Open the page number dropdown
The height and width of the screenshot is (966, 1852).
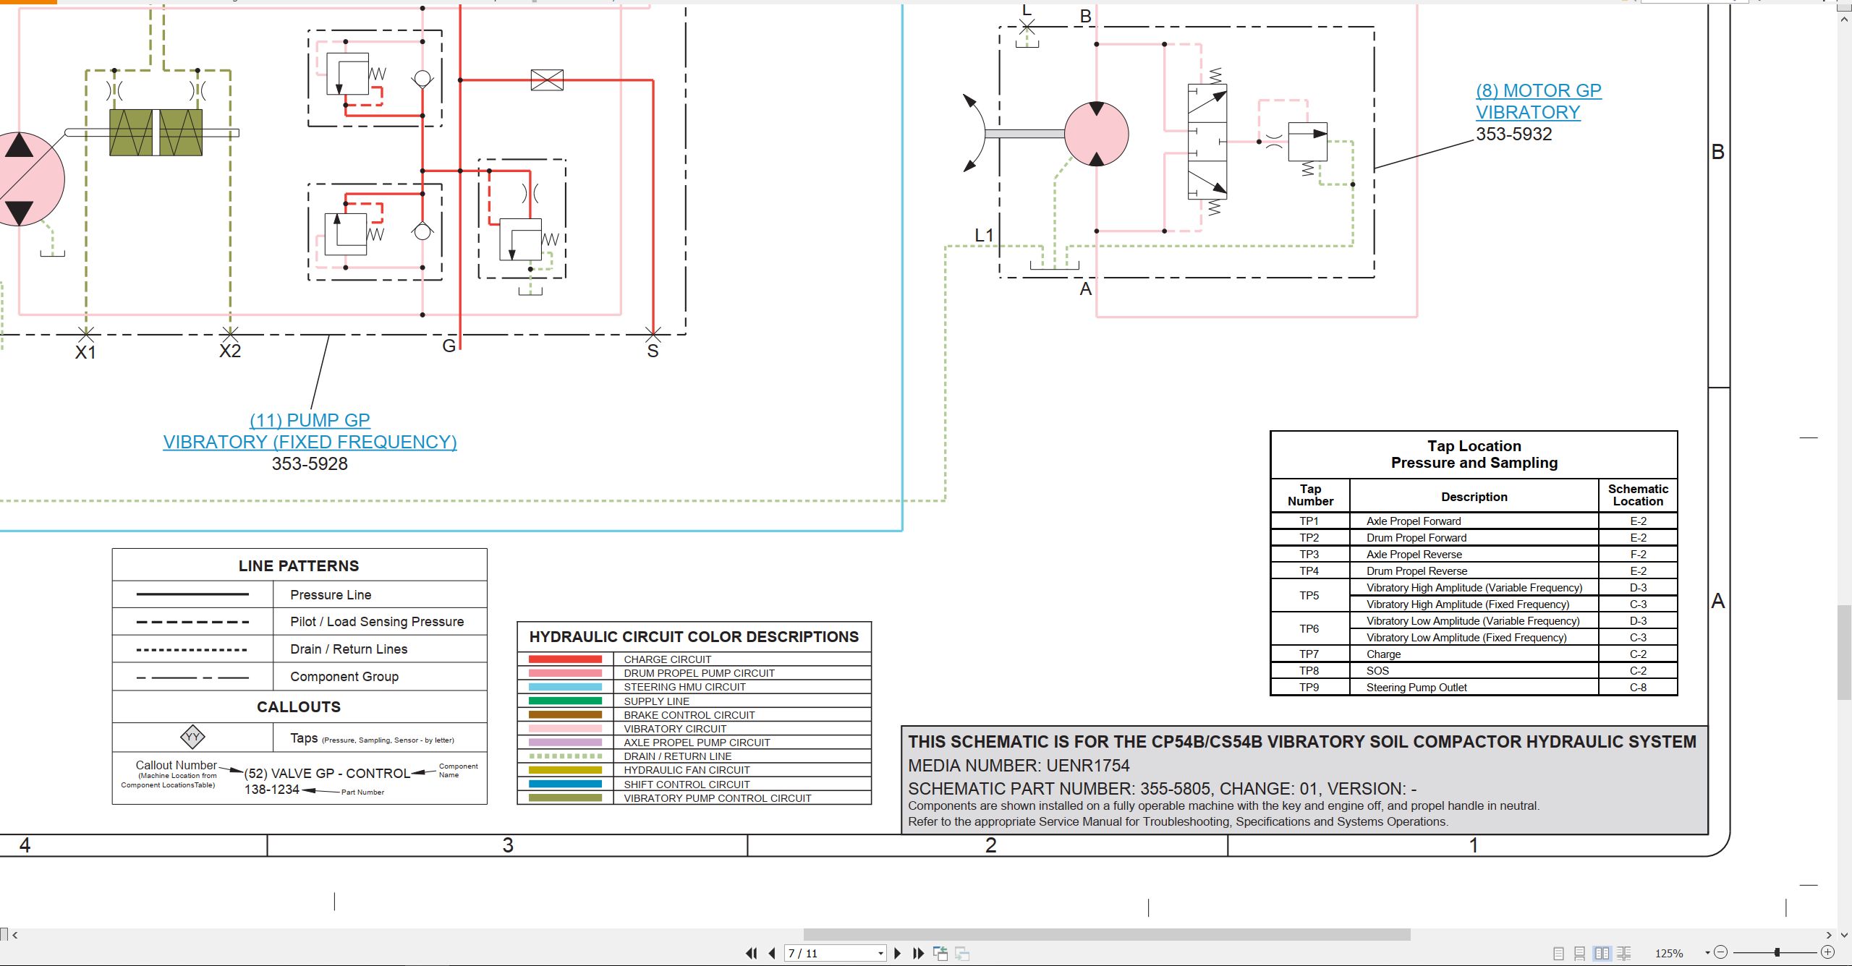click(x=880, y=953)
